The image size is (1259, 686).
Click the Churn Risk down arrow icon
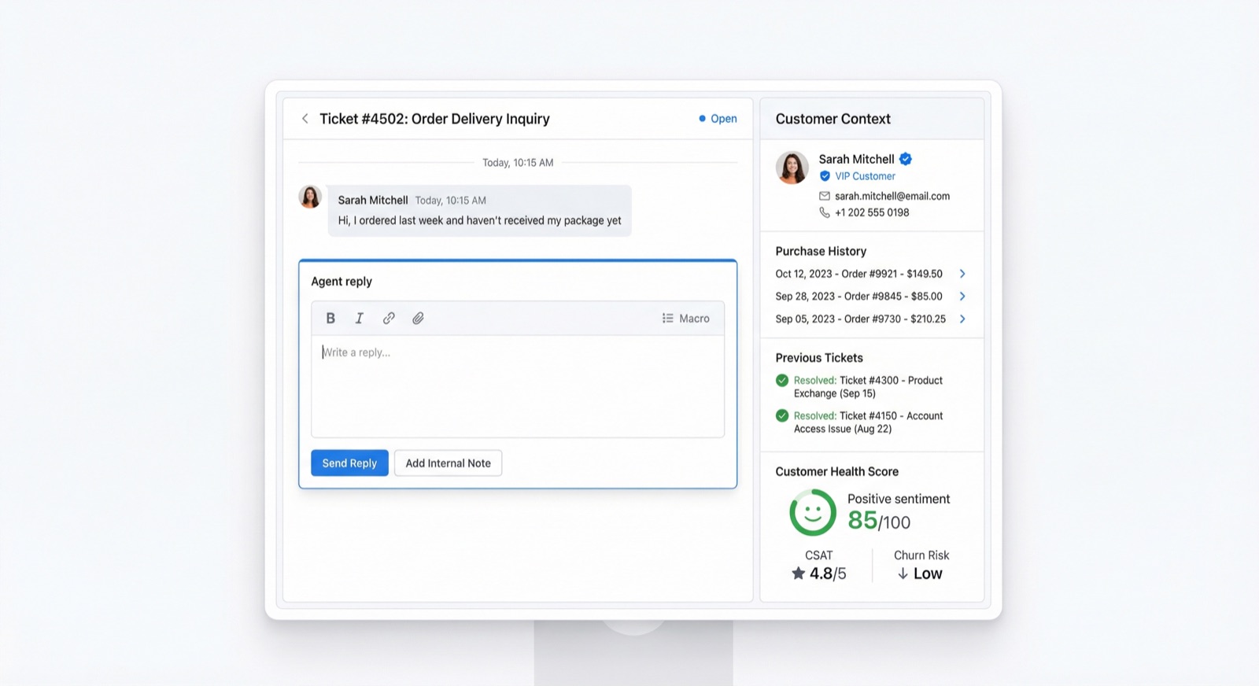click(903, 574)
